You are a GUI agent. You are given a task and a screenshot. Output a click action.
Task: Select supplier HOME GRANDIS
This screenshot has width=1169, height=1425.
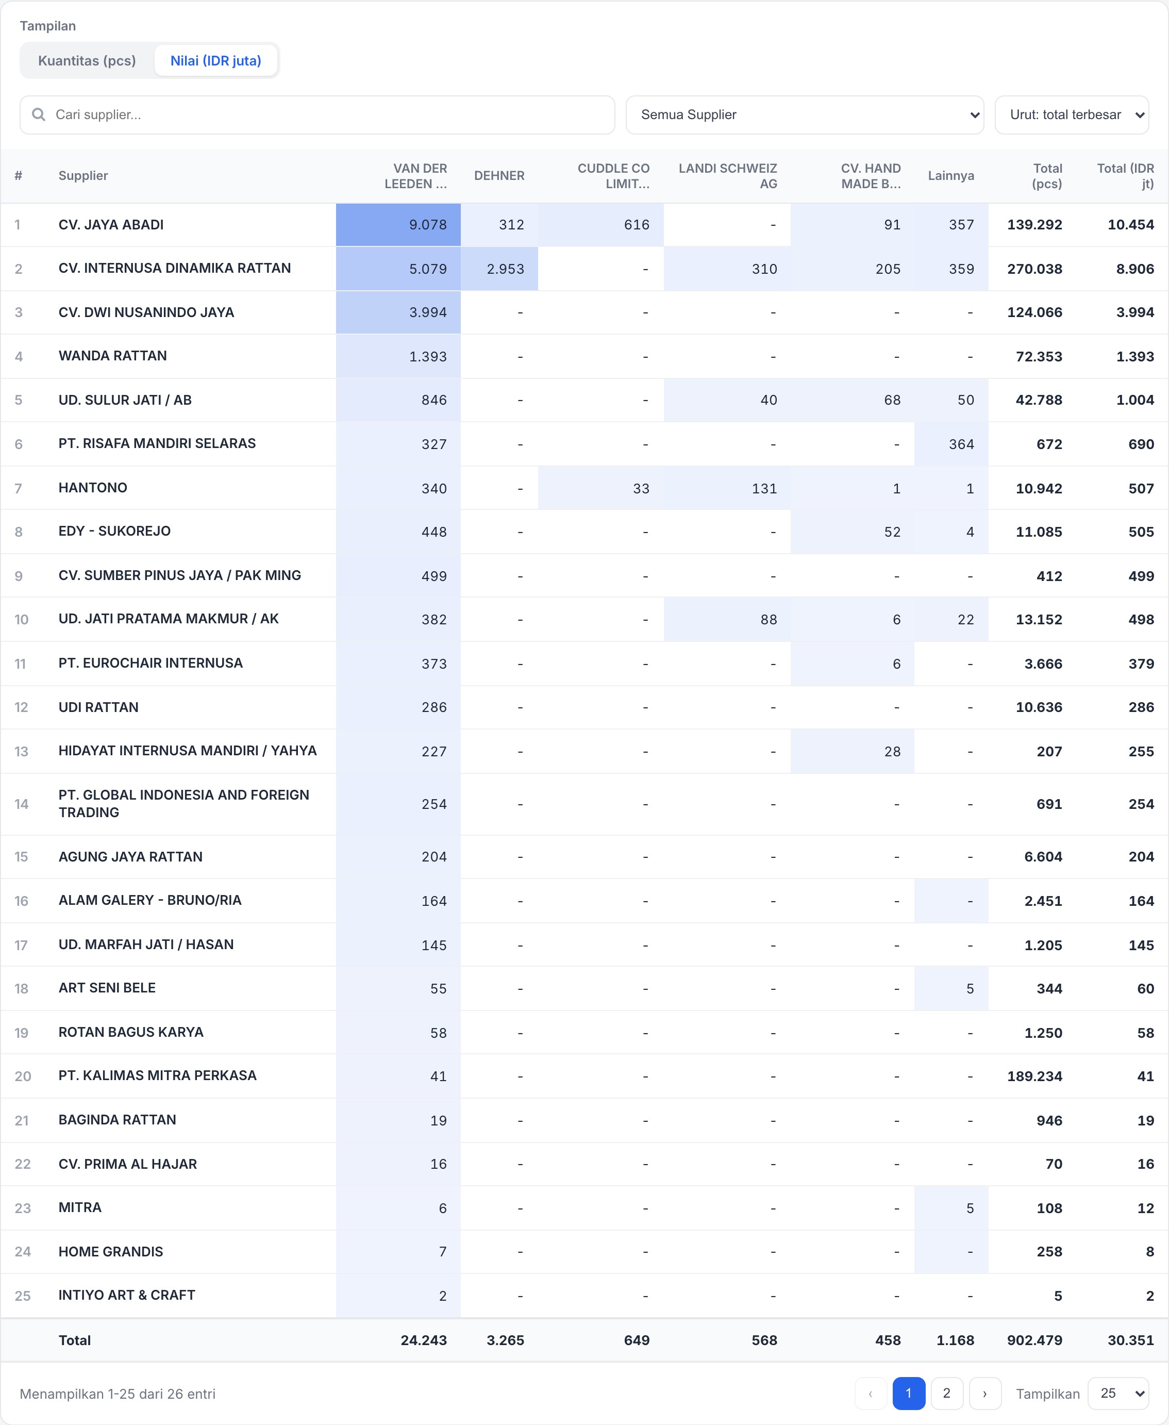(110, 1251)
